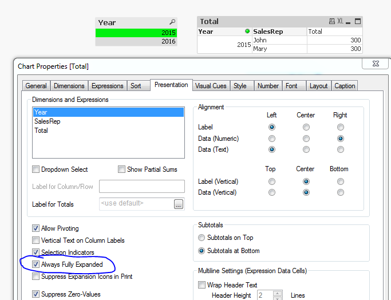Set Data (Text) alignment to Right
Viewport: 391px width, 300px height.
click(x=341, y=149)
